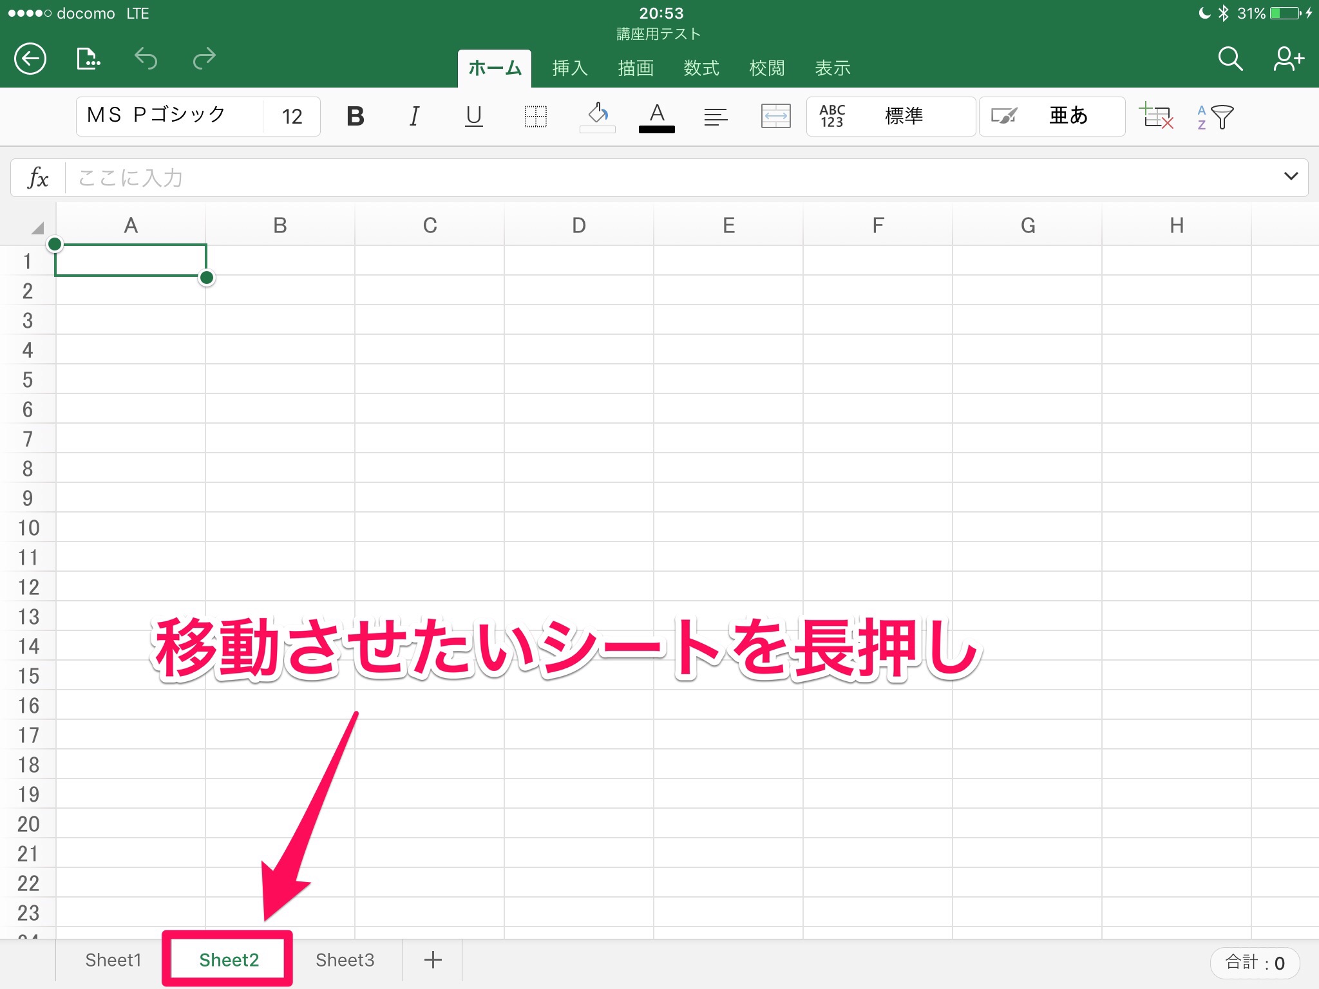This screenshot has height=989, width=1319.
Task: Switch to the 挿入 ribbon tab
Action: point(569,68)
